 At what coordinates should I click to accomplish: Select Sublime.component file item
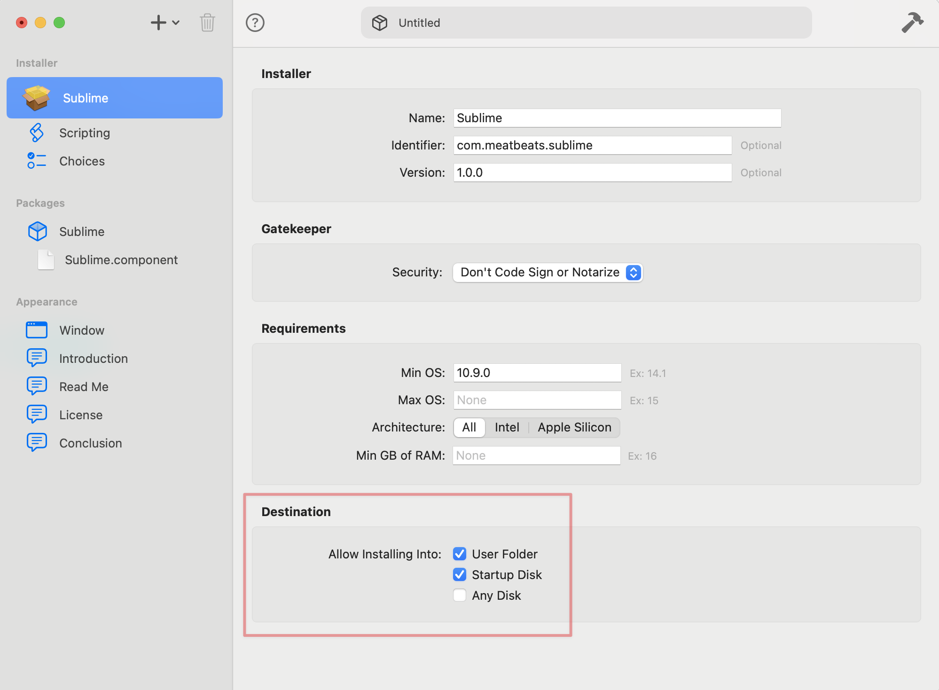pos(121,260)
